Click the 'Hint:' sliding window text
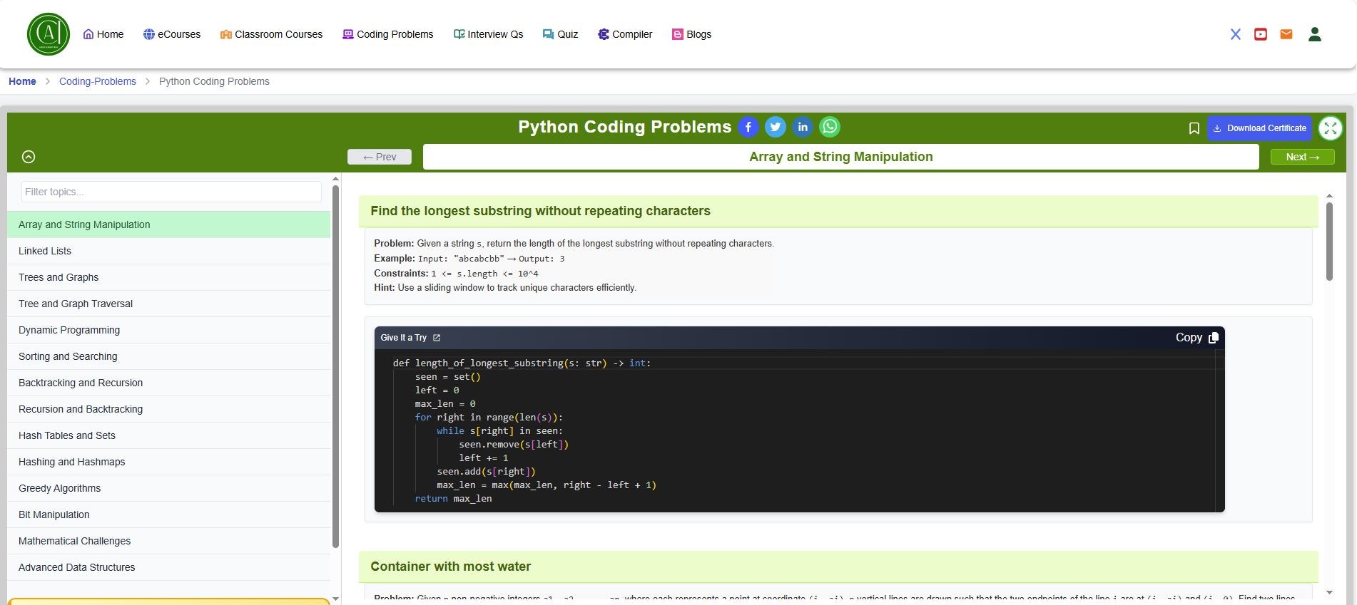This screenshot has height=605, width=1357. 505,288
